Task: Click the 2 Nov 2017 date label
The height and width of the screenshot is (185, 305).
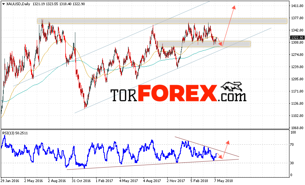Action: pos(176,181)
